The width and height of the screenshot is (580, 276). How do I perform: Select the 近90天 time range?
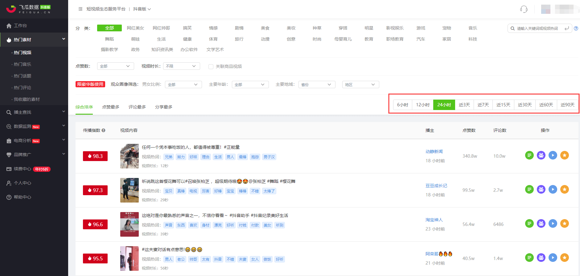(568, 105)
